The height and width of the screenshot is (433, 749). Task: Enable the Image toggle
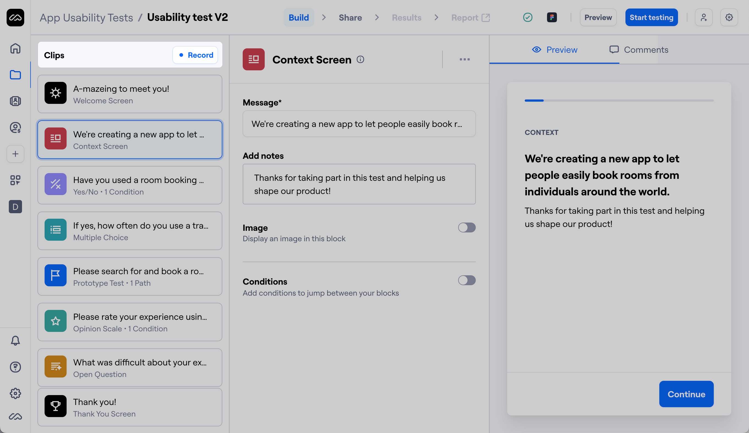coord(466,228)
